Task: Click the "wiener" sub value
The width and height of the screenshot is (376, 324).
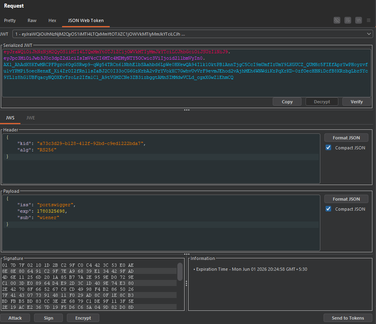Action: point(48,218)
